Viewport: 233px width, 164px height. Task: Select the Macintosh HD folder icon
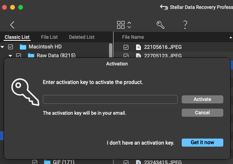pyautogui.click(x=23, y=47)
